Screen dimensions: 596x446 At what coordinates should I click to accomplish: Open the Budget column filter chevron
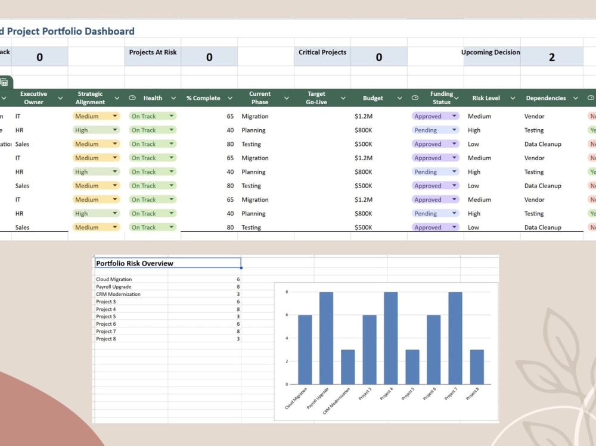(399, 98)
